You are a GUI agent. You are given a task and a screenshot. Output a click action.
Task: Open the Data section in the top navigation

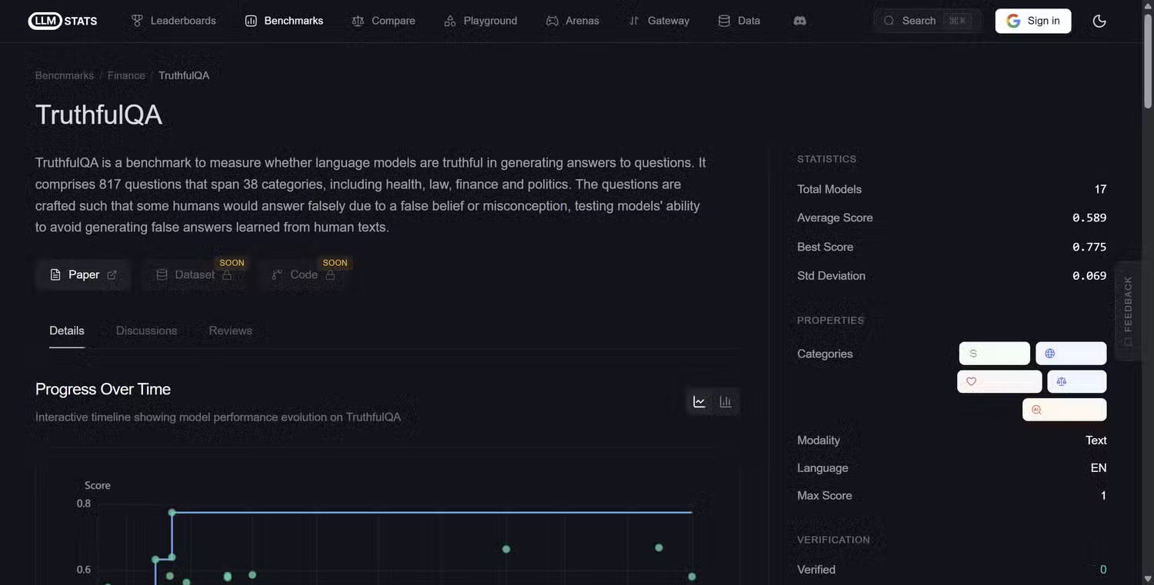[x=738, y=21]
